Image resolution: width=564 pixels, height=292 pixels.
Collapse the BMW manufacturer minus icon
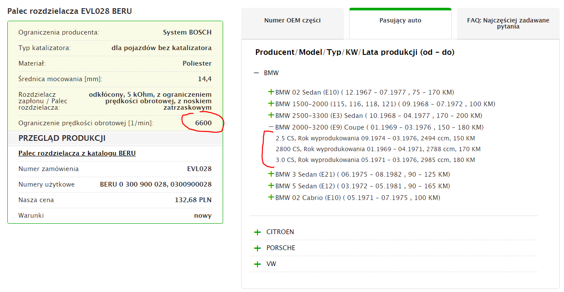[256, 73]
